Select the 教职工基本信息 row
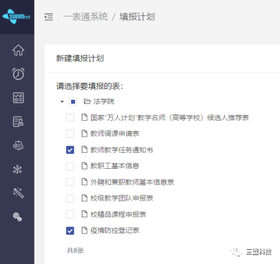Image resolution: width=280 pixels, height=264 pixels. [x=115, y=166]
